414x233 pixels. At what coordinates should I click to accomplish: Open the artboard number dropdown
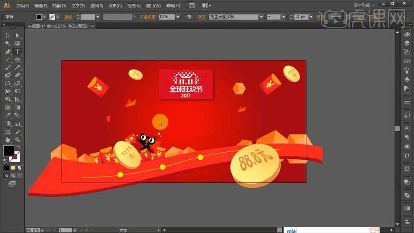click(x=75, y=230)
